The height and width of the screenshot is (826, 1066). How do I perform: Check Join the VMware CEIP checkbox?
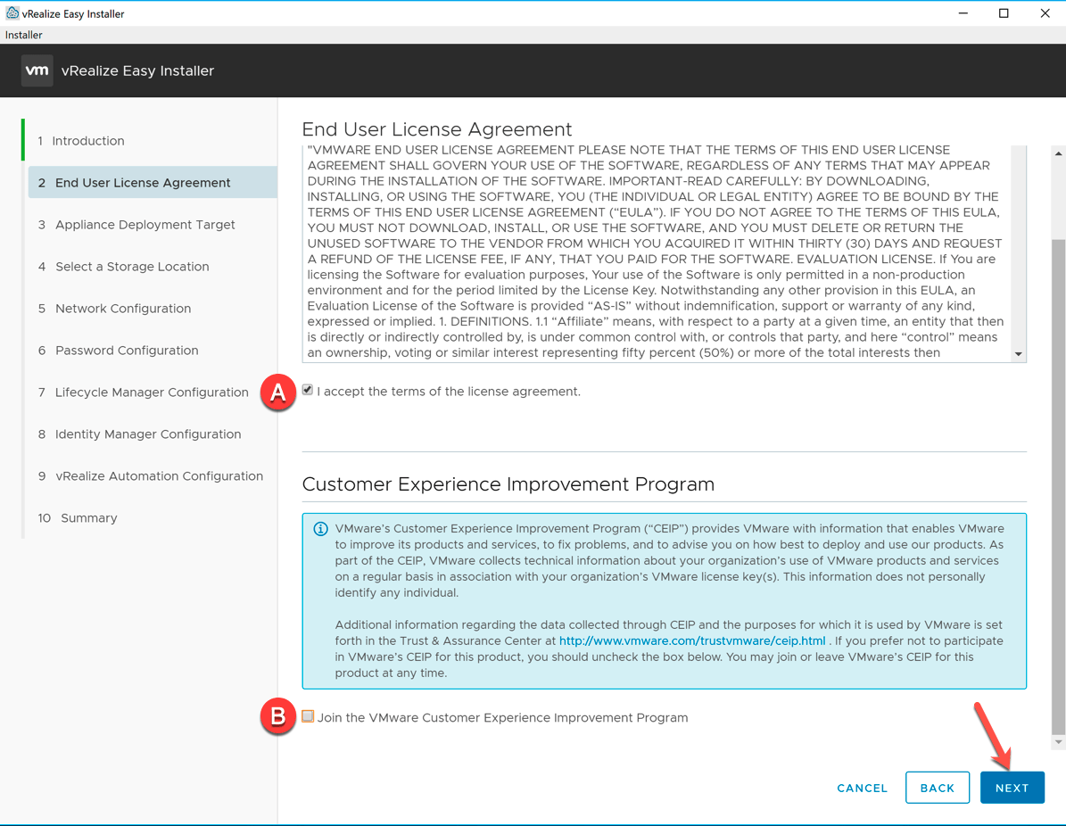click(308, 716)
